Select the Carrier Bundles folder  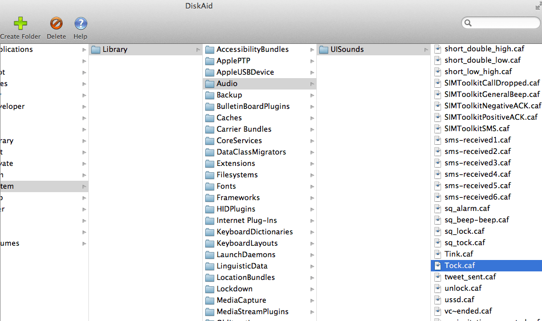pos(244,129)
